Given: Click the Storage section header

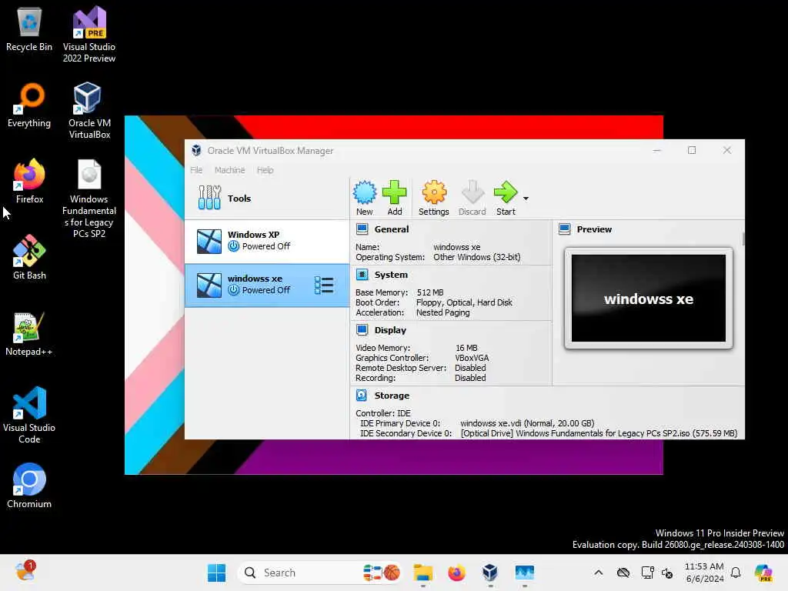Looking at the screenshot, I should pyautogui.click(x=392, y=396).
